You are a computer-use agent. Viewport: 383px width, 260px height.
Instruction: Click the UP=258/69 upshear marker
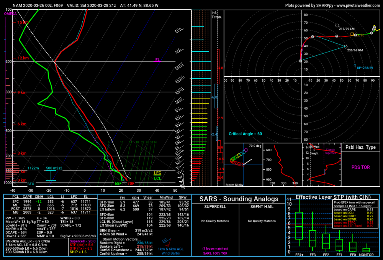click(355, 66)
